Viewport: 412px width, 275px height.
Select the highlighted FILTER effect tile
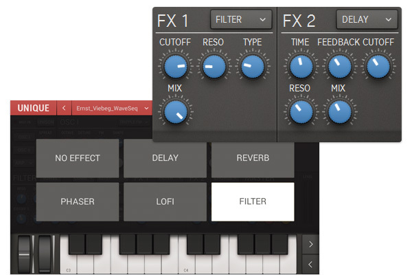[x=253, y=201]
